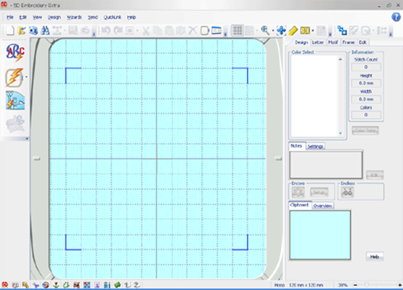Create a new design with the New icon
This screenshot has height=290, width=403.
10,31
